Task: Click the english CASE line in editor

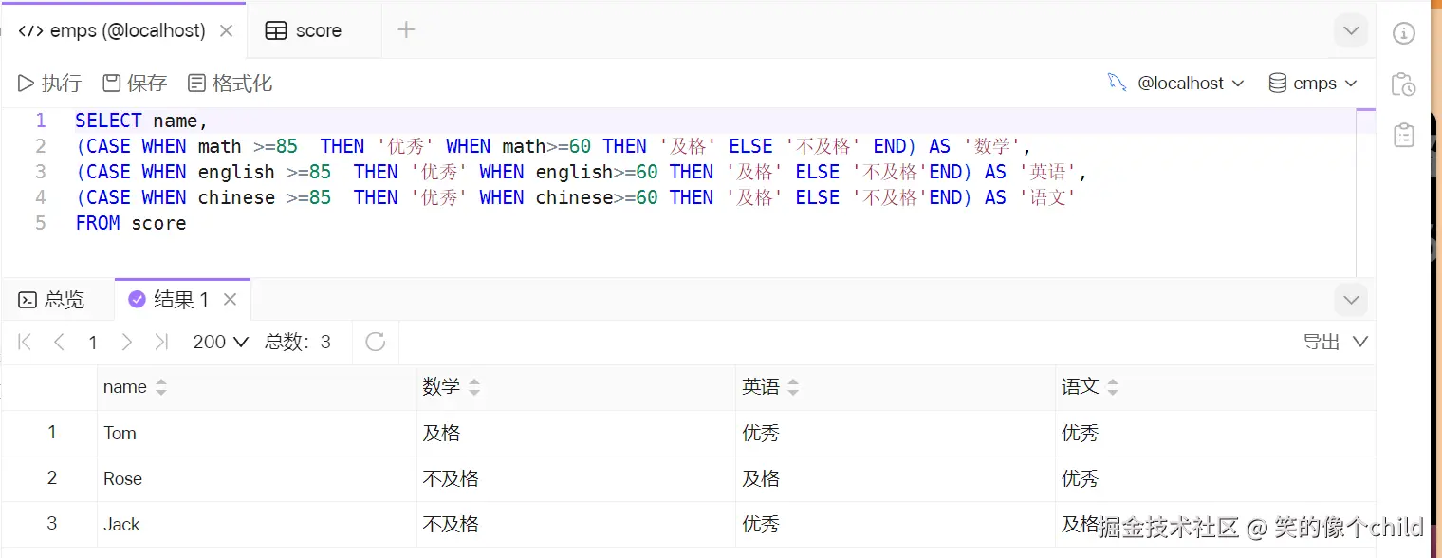Action: click(581, 172)
